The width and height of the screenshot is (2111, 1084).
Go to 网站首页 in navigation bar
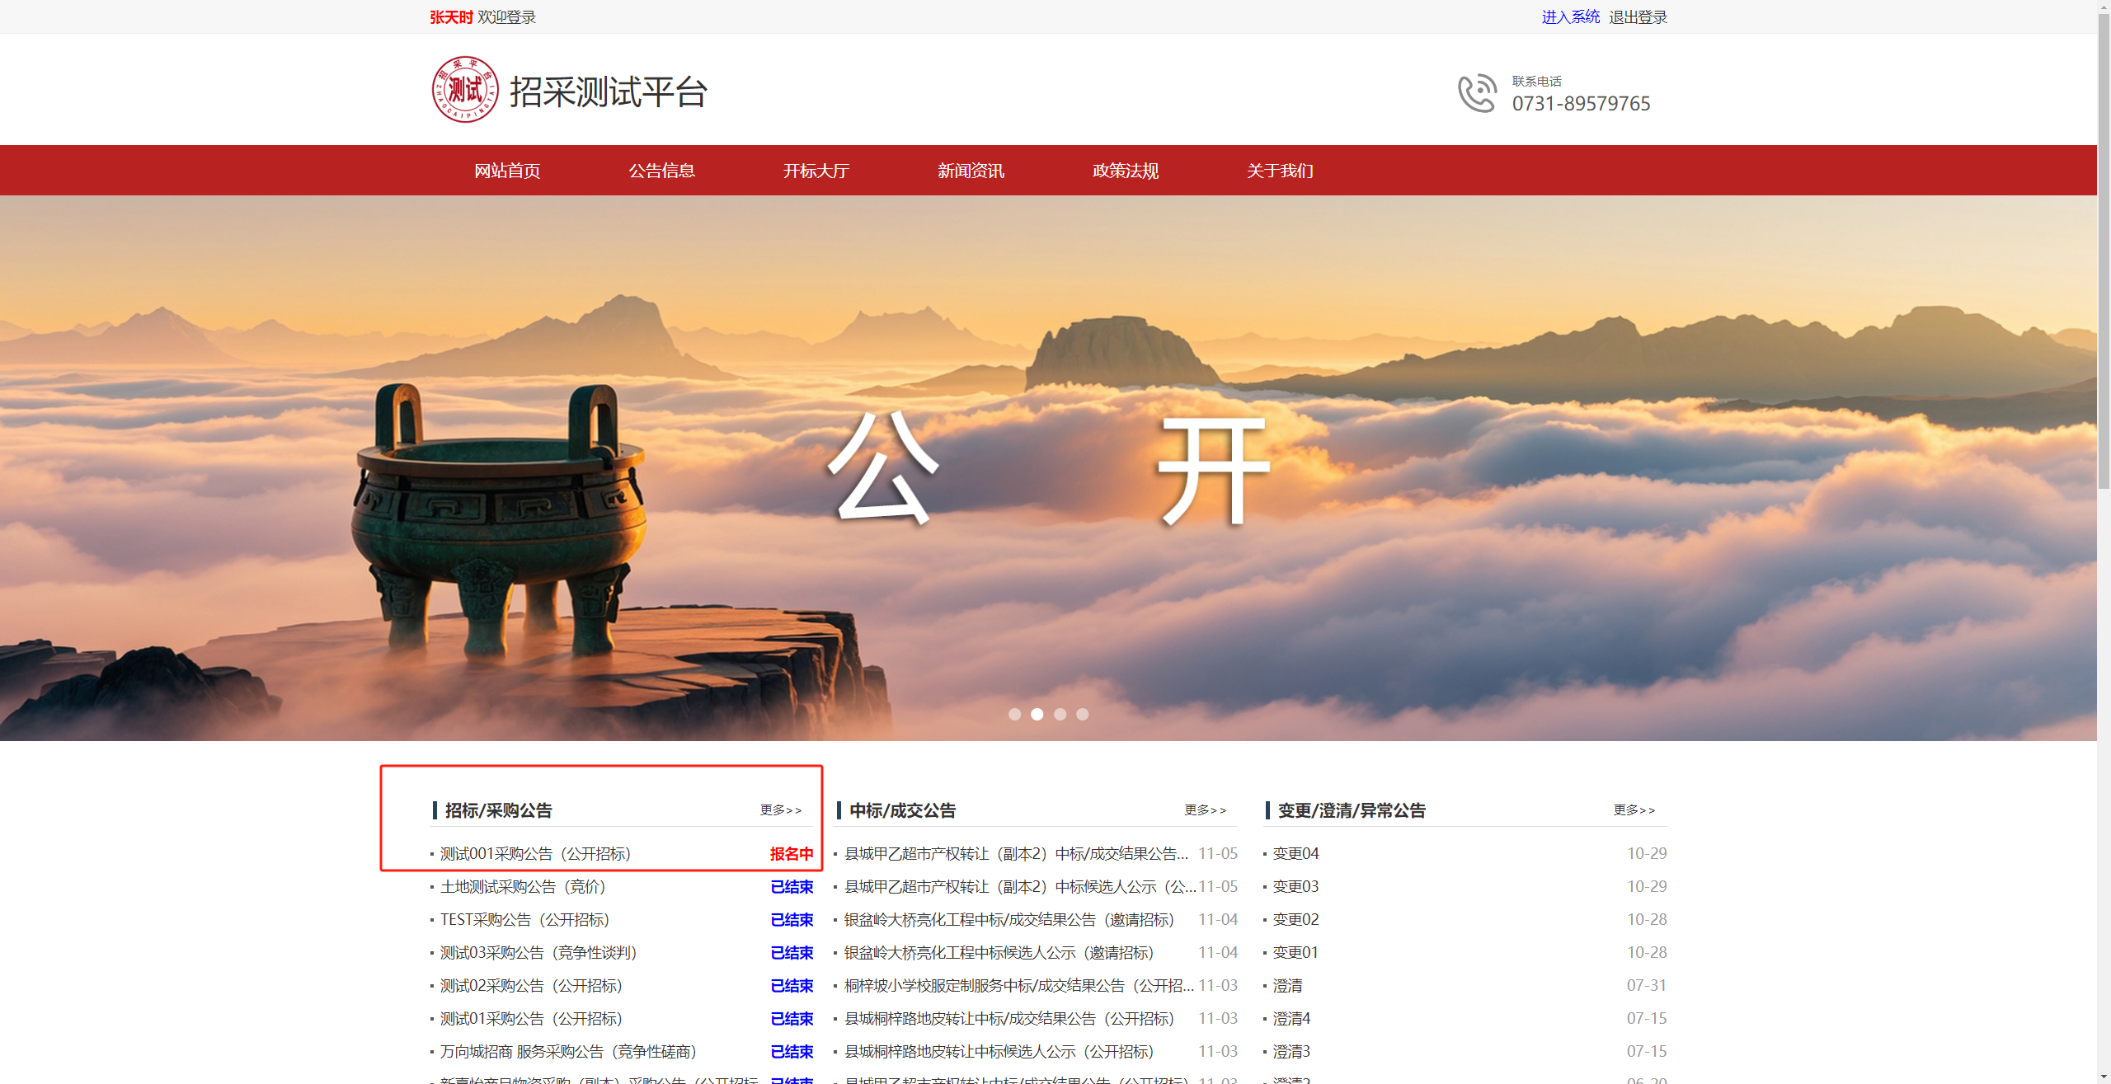tap(507, 171)
